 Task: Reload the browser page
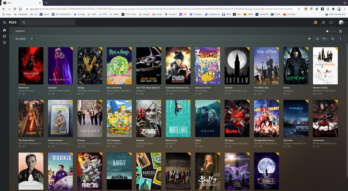coord(15,9)
